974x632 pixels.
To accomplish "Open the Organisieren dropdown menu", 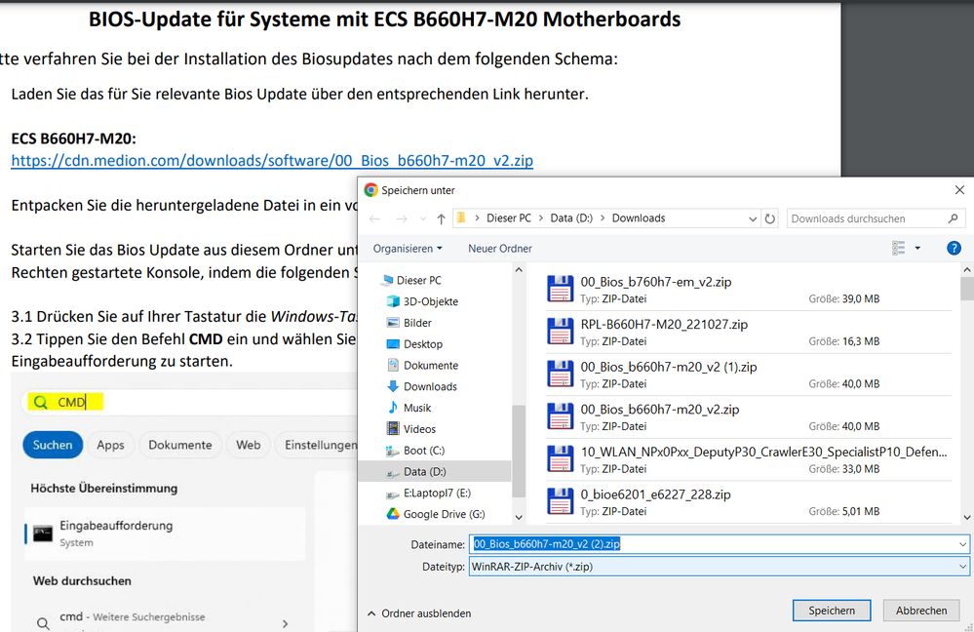I will (x=408, y=249).
